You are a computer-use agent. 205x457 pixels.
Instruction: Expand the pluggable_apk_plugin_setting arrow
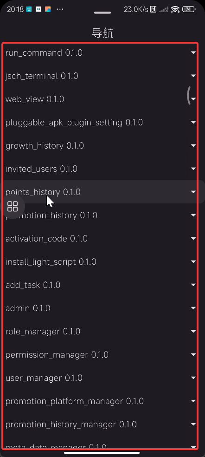pos(193,123)
